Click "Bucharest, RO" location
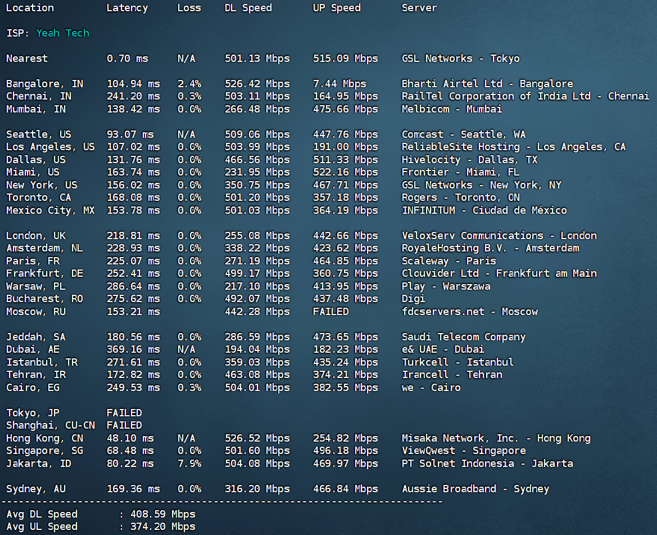The width and height of the screenshot is (657, 535). point(44,299)
